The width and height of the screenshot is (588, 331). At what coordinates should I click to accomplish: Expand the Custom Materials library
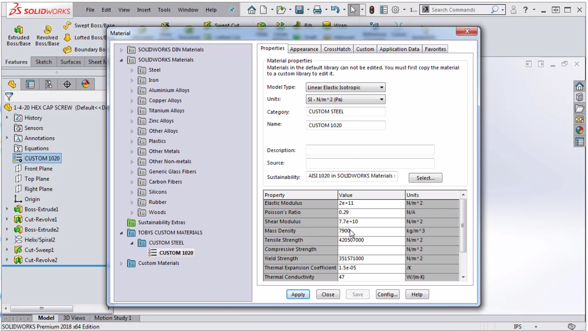[x=121, y=264]
